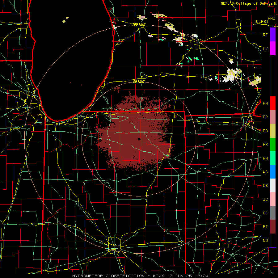Click the DS legend label
This screenshot has height=278, width=278.
265,185
